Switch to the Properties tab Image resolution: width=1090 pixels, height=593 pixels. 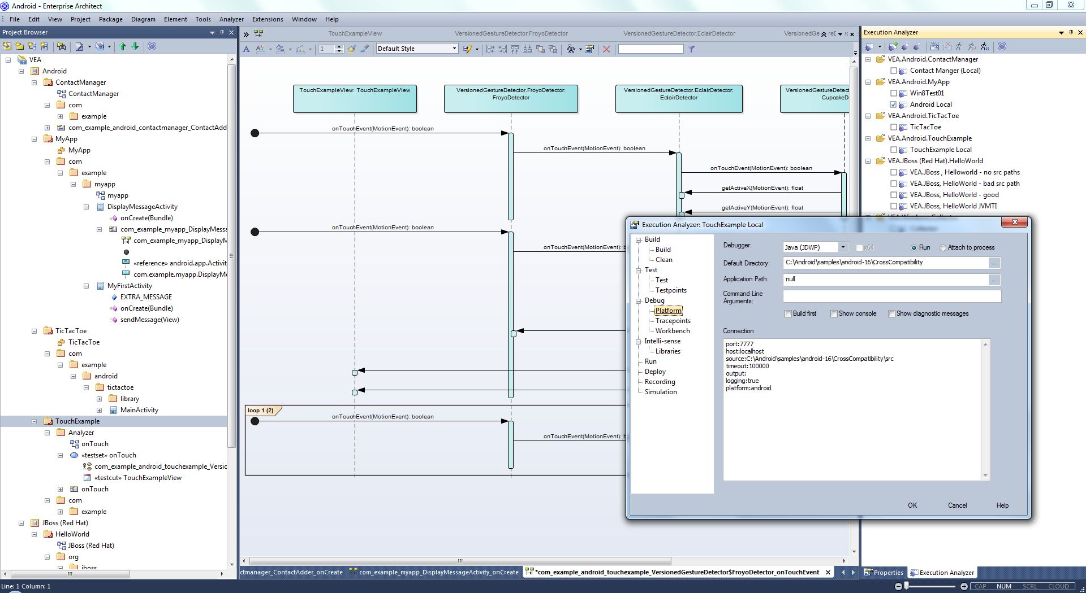(x=884, y=573)
